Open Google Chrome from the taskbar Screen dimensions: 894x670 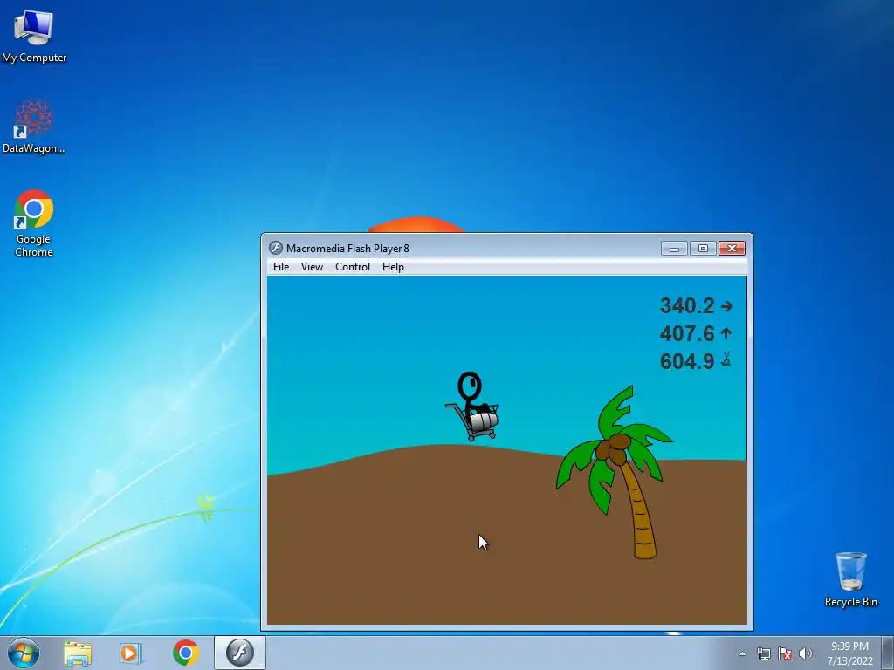(x=185, y=653)
